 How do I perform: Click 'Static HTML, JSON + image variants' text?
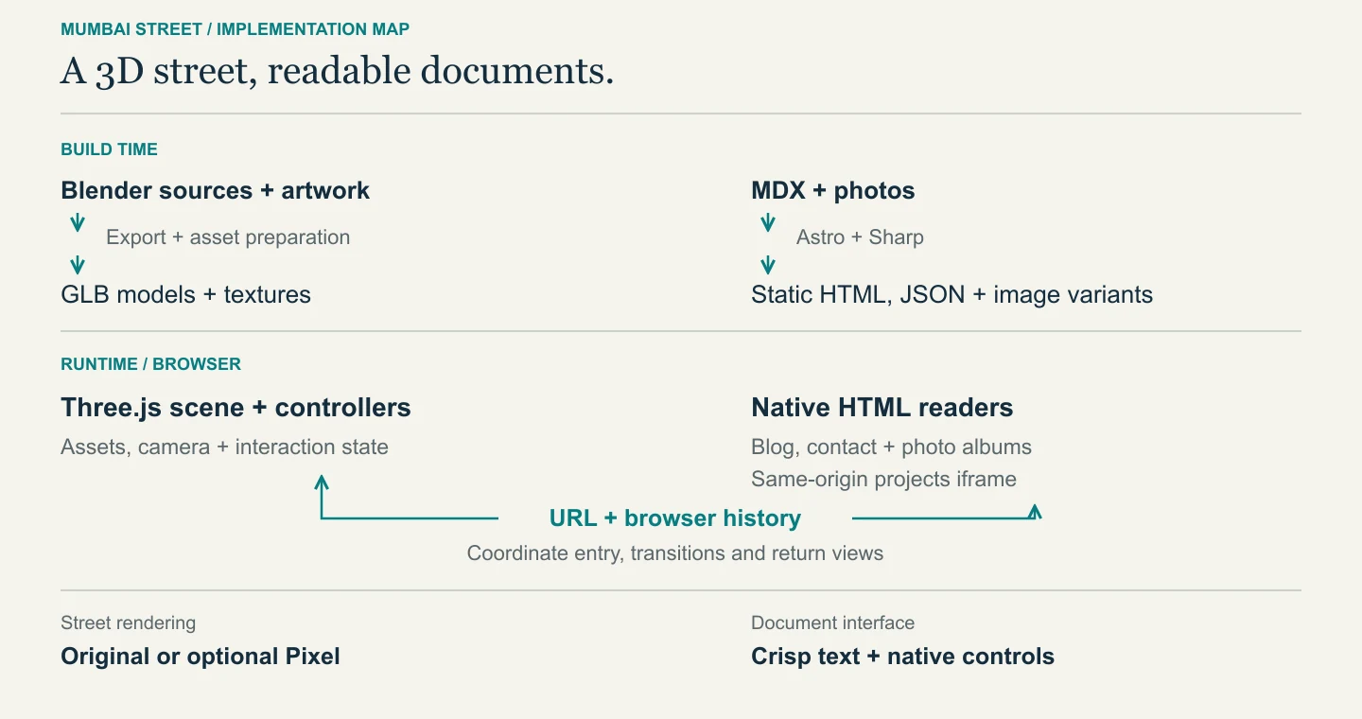coord(952,294)
